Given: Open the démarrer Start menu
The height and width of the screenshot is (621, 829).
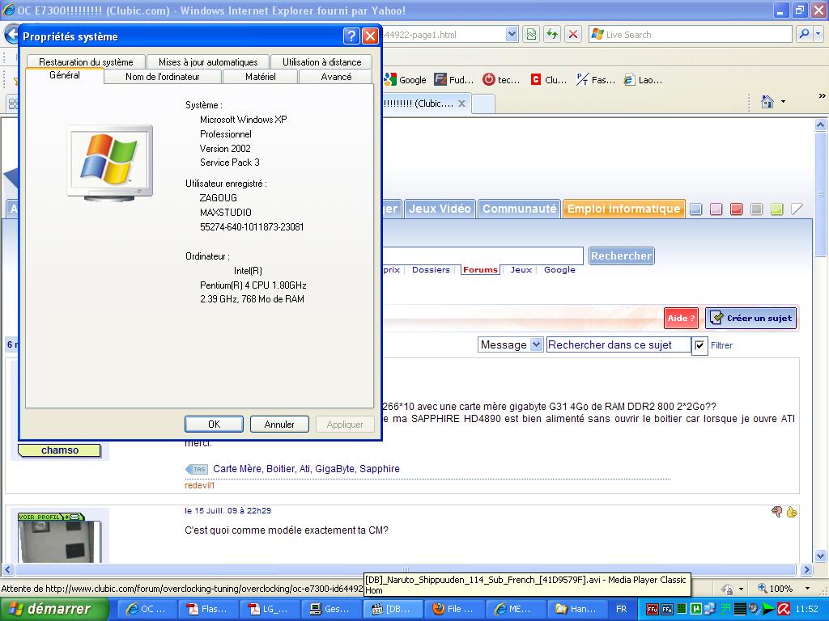Looking at the screenshot, I should click(53, 609).
